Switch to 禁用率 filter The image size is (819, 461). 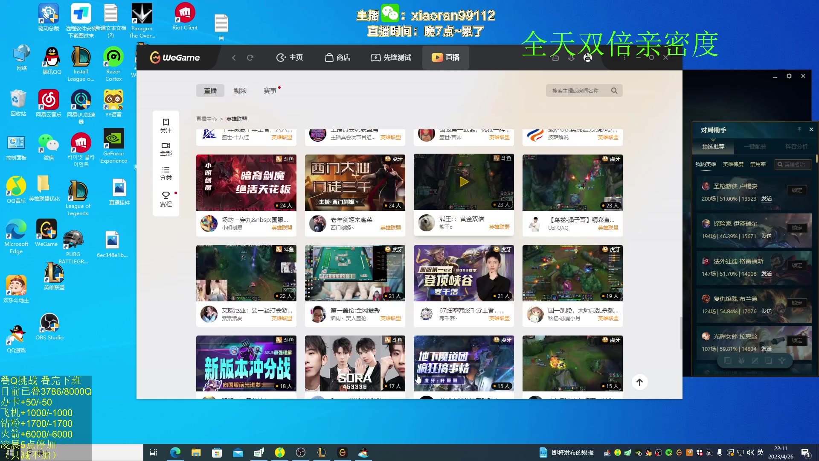click(758, 164)
